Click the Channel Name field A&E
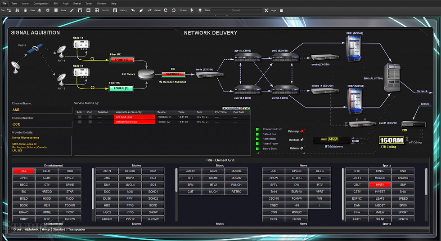 click(42, 110)
